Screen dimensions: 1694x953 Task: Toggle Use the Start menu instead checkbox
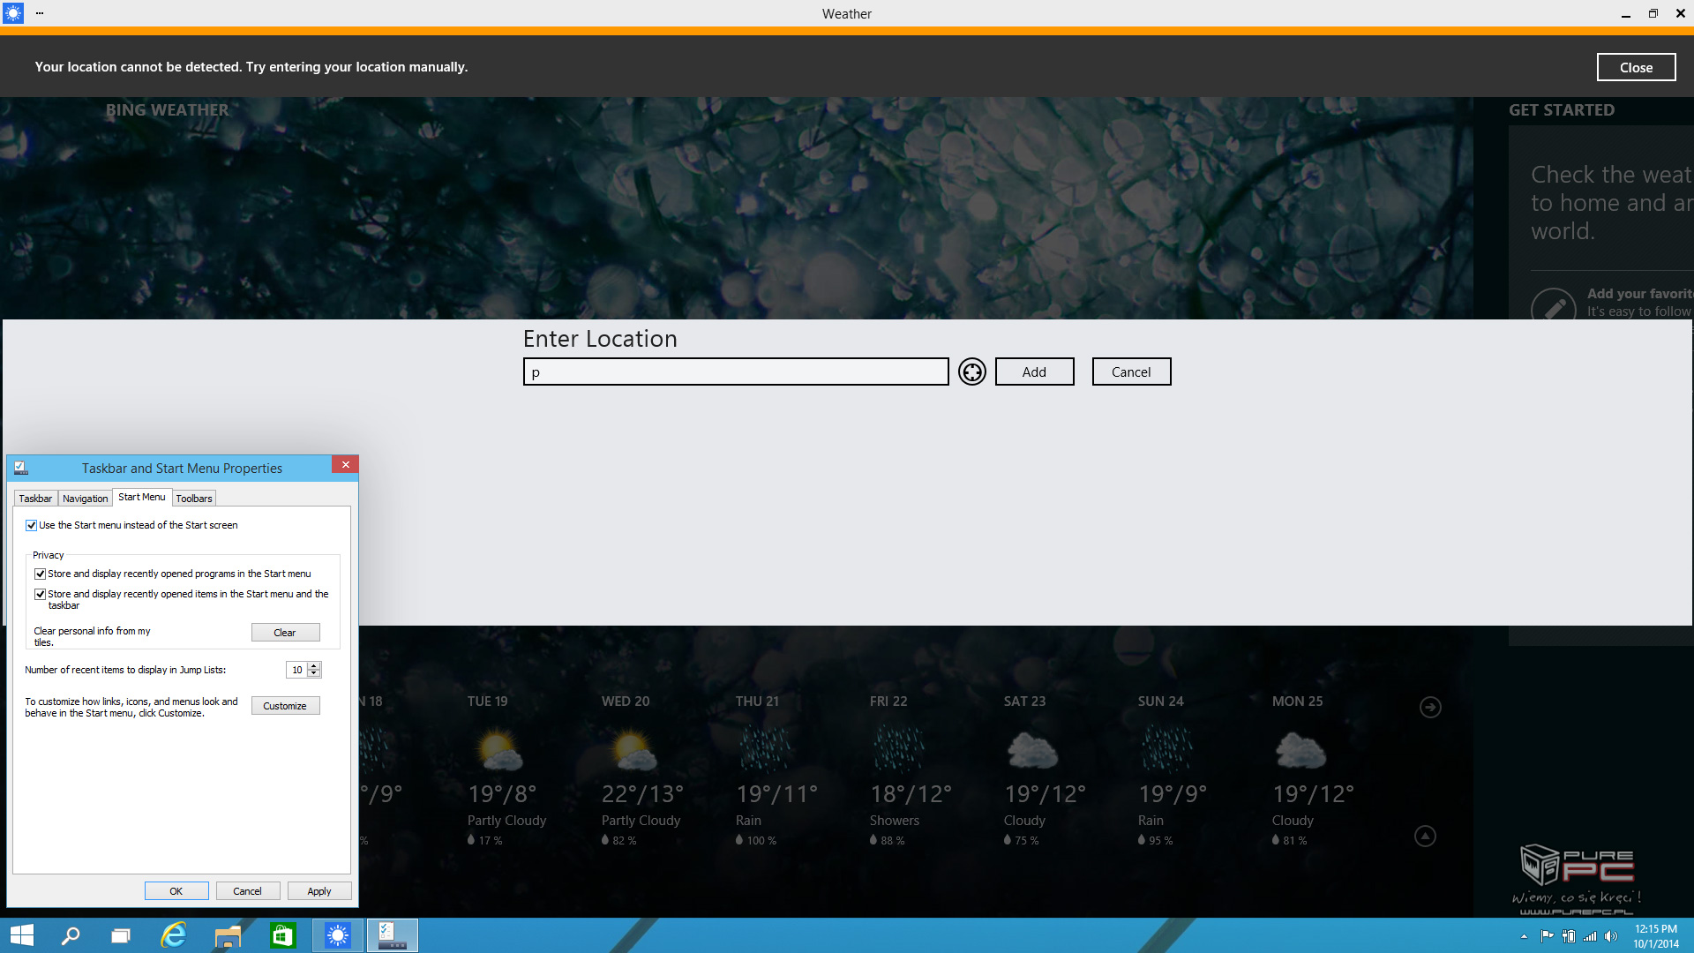click(32, 525)
